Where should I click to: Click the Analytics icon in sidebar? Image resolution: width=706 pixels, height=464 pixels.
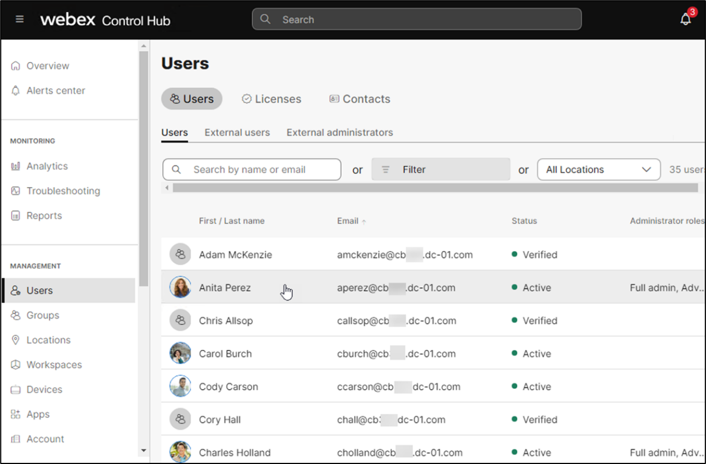[x=16, y=166]
